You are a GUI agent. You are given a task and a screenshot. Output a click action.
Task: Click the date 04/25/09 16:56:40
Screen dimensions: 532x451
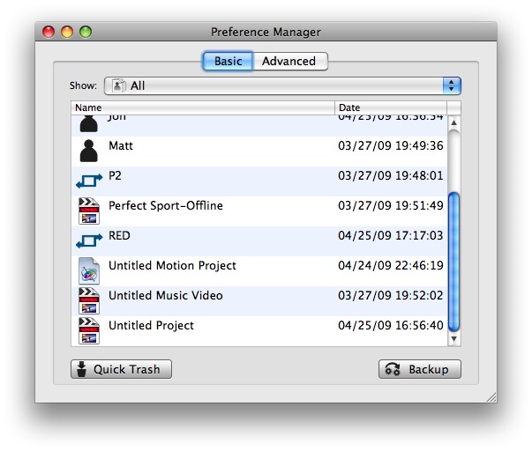[x=391, y=326]
